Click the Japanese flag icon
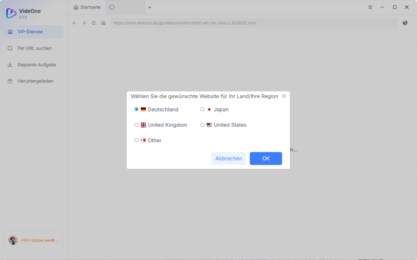This screenshot has height=260, width=417. point(210,109)
